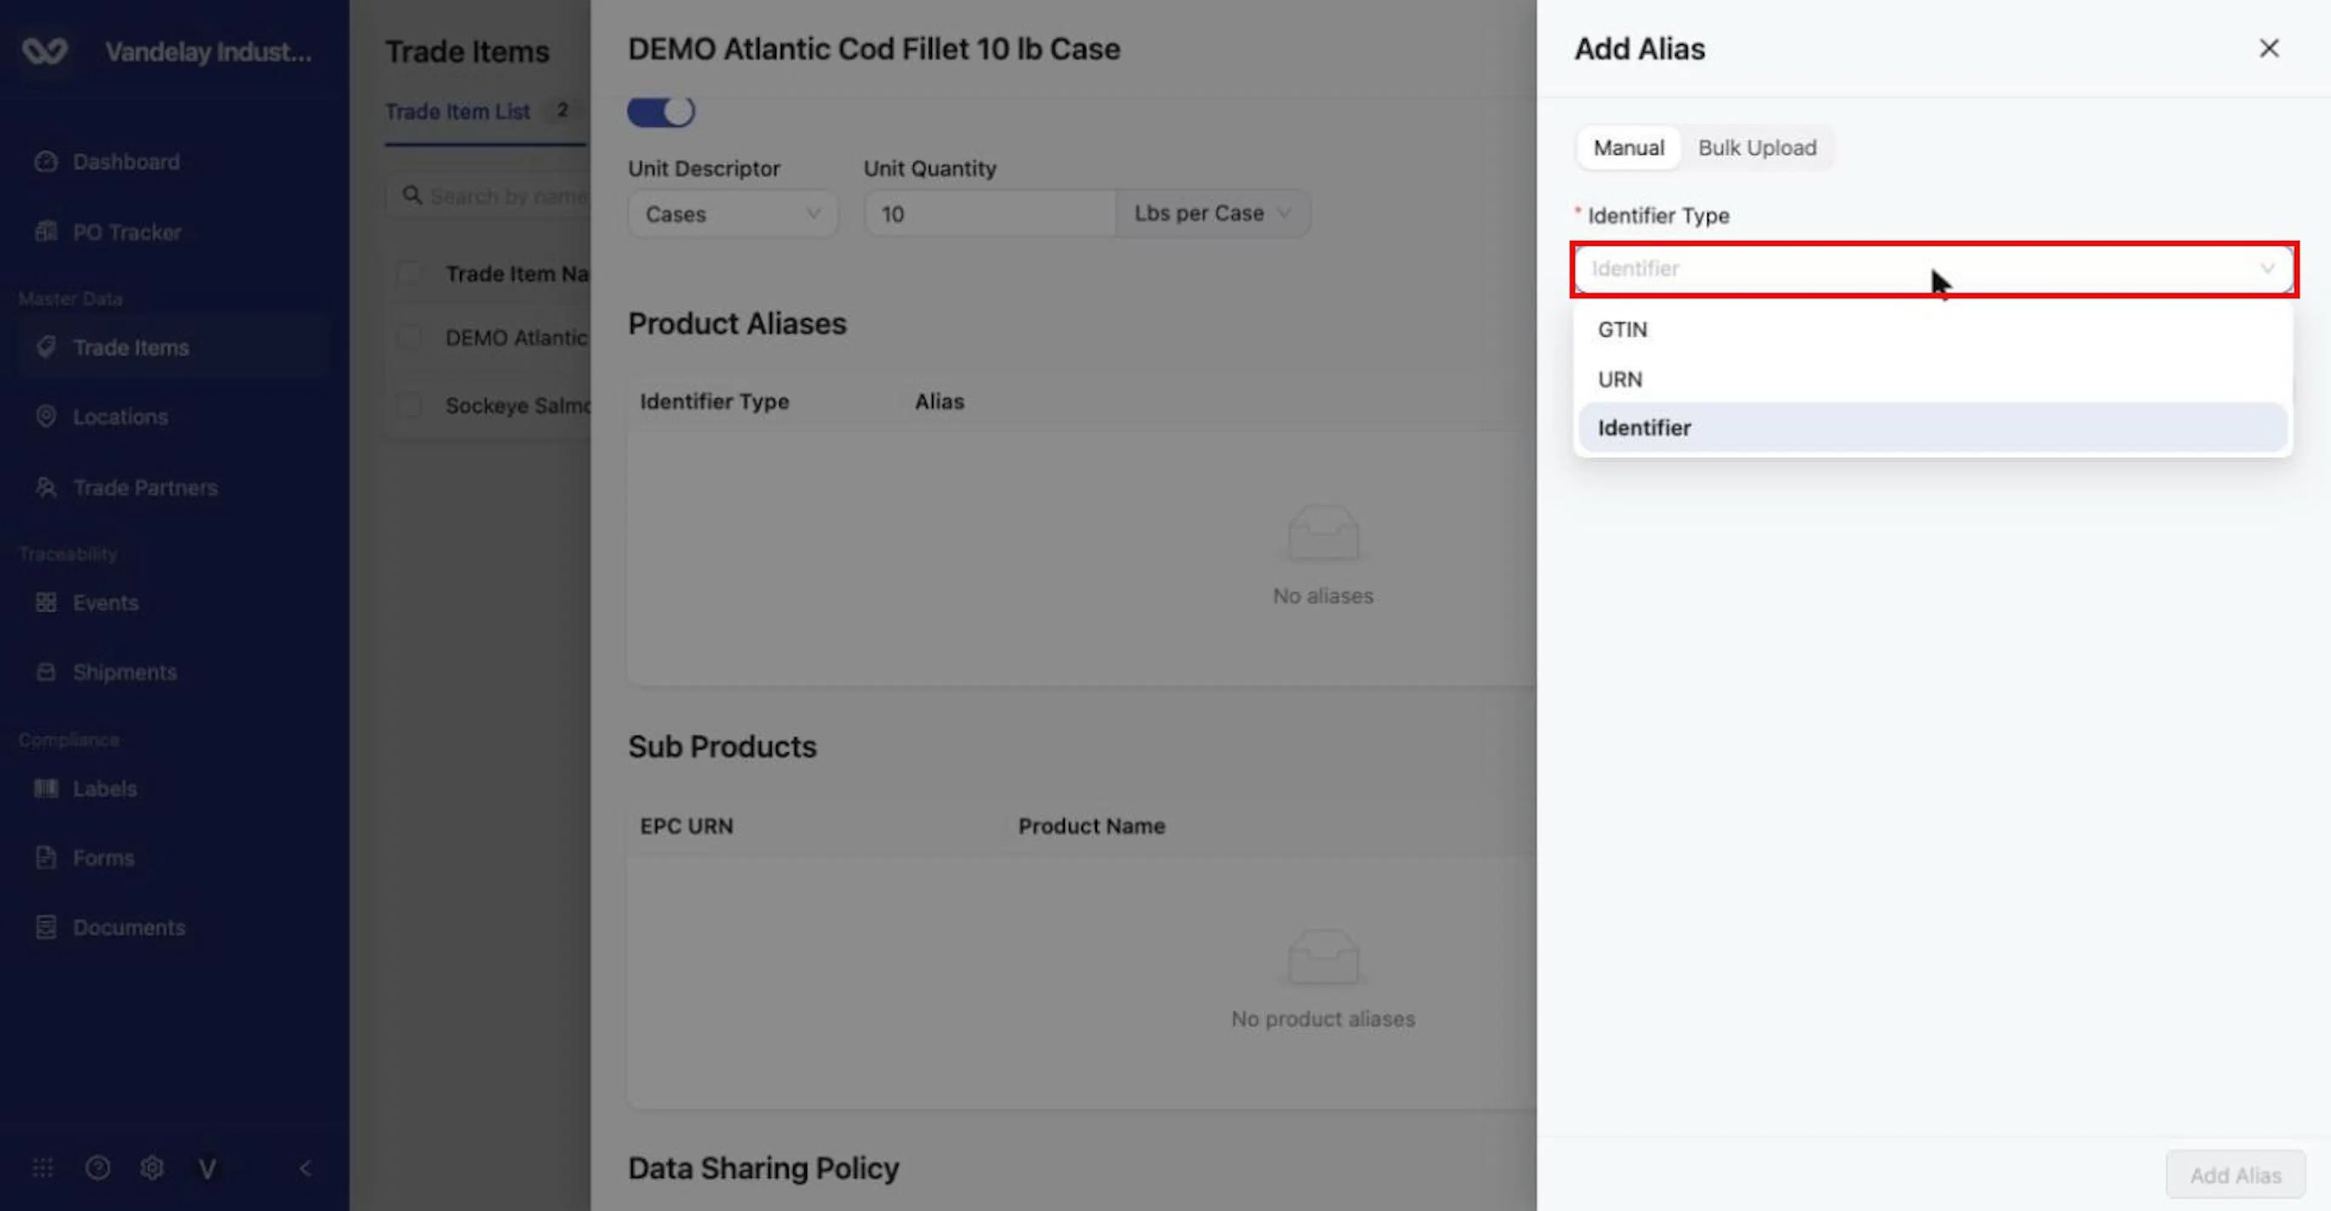This screenshot has height=1211, width=2331.
Task: Close the Add Alias panel
Action: [2268, 48]
